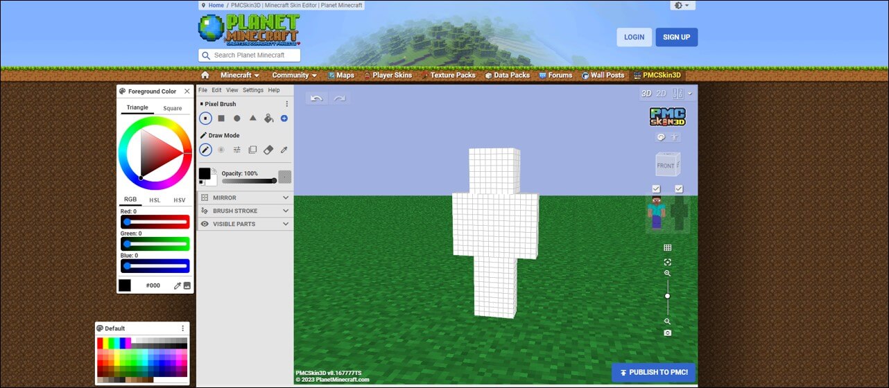Pick color with Foreground Color eyedropper
The height and width of the screenshot is (388, 889).
click(178, 285)
